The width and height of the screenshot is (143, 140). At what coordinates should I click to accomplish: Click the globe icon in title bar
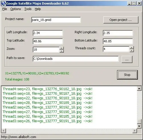4,3
